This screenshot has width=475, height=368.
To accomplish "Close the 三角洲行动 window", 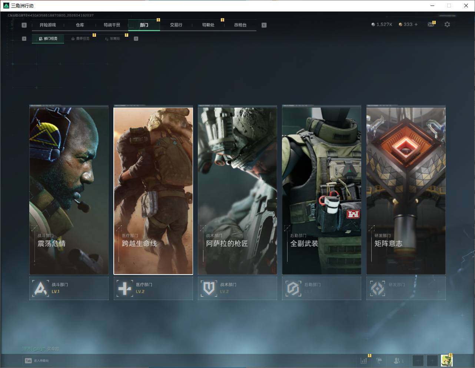I will [x=466, y=6].
